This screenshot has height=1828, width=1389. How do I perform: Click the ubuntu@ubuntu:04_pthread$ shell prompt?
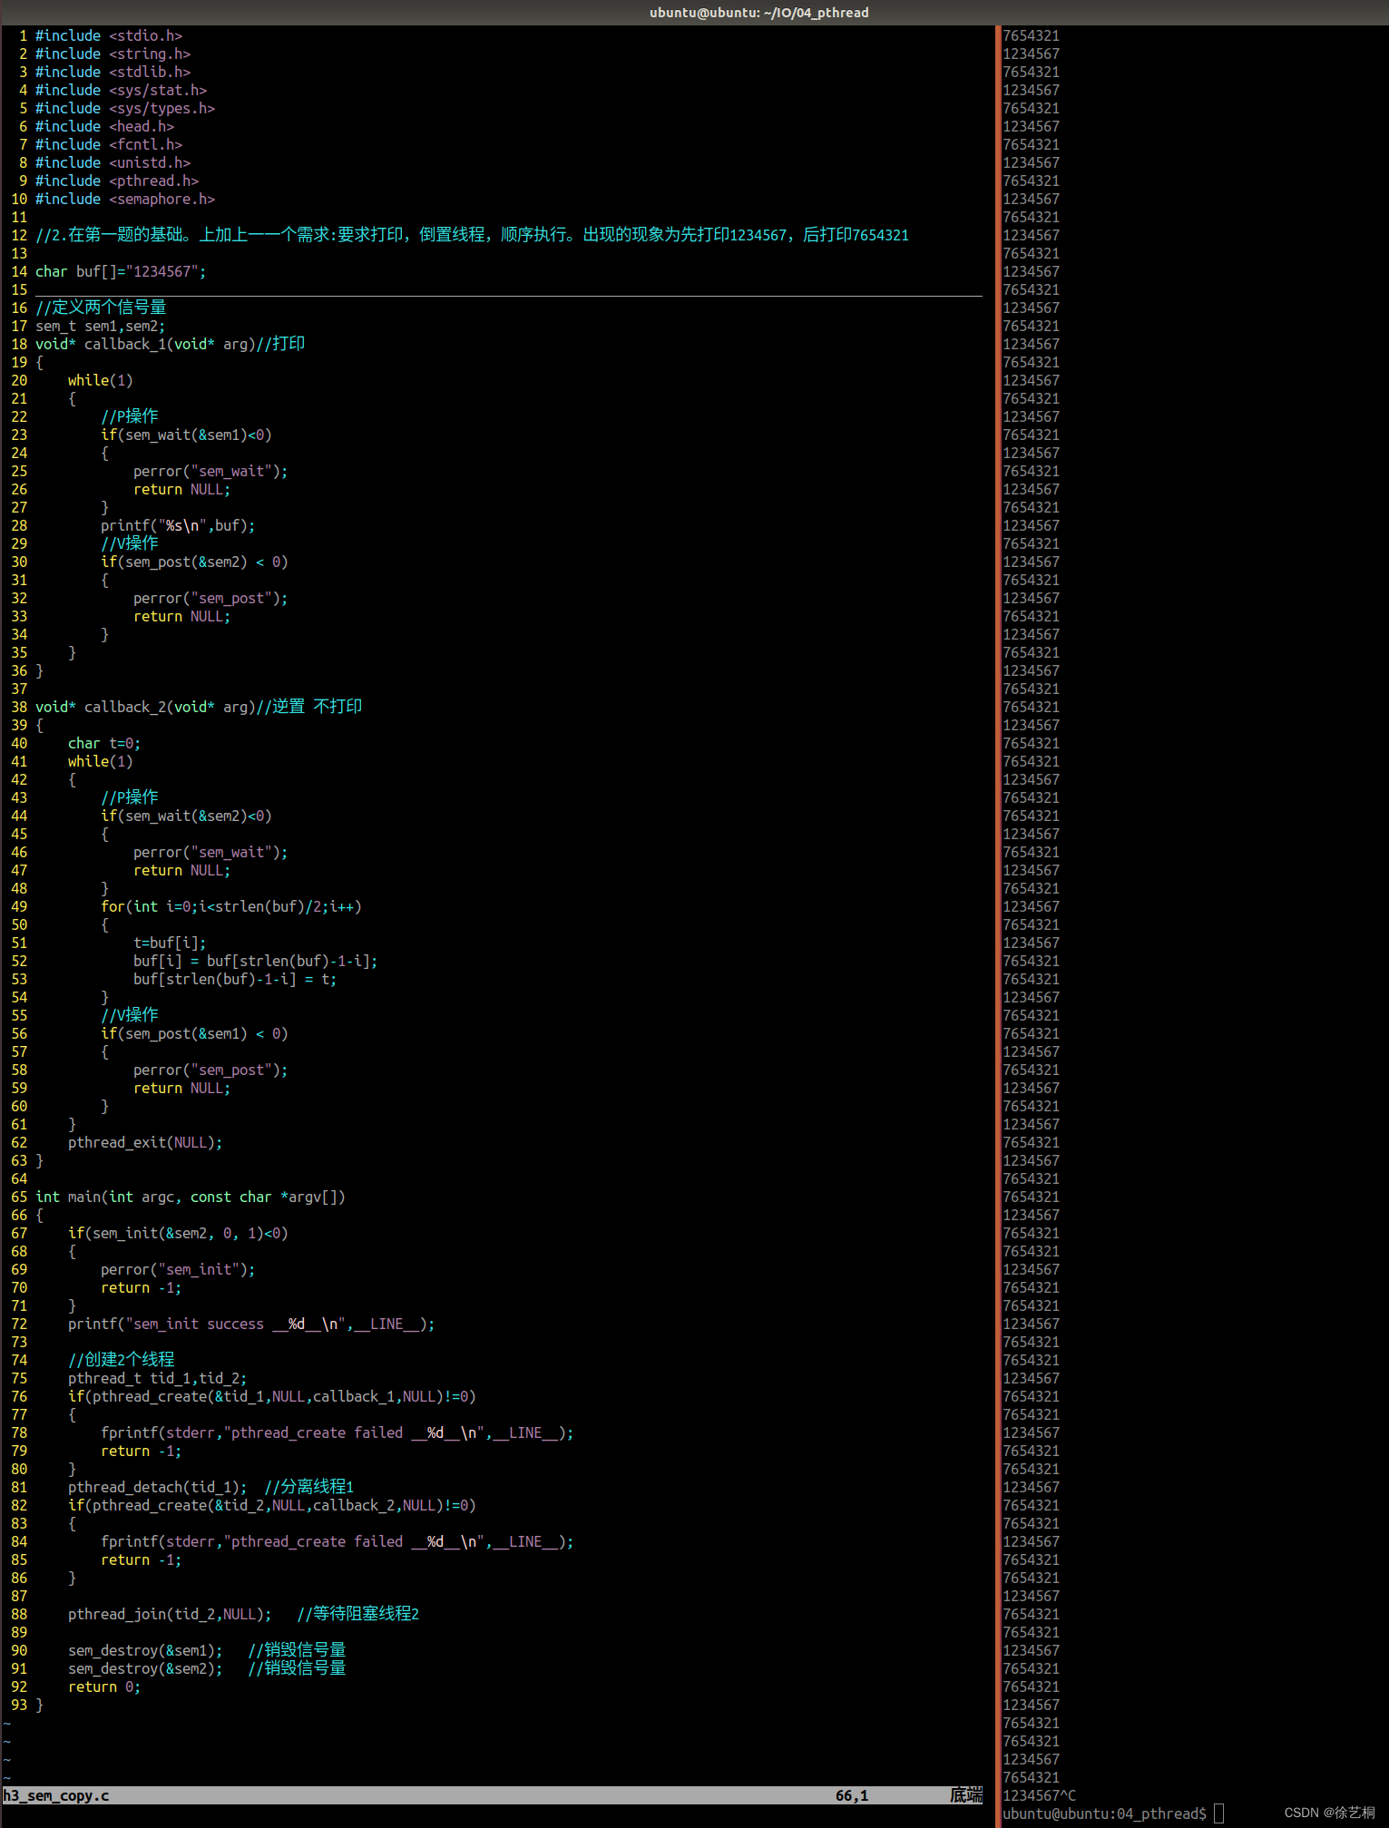(1104, 1813)
